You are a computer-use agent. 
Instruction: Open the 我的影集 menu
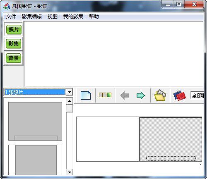(x=73, y=17)
